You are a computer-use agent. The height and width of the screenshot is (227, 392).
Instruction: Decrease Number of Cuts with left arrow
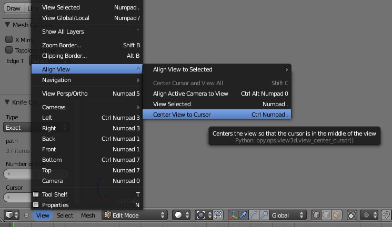pyautogui.click(x=8, y=174)
